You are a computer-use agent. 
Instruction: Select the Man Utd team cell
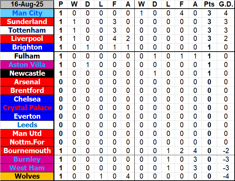point(27,134)
